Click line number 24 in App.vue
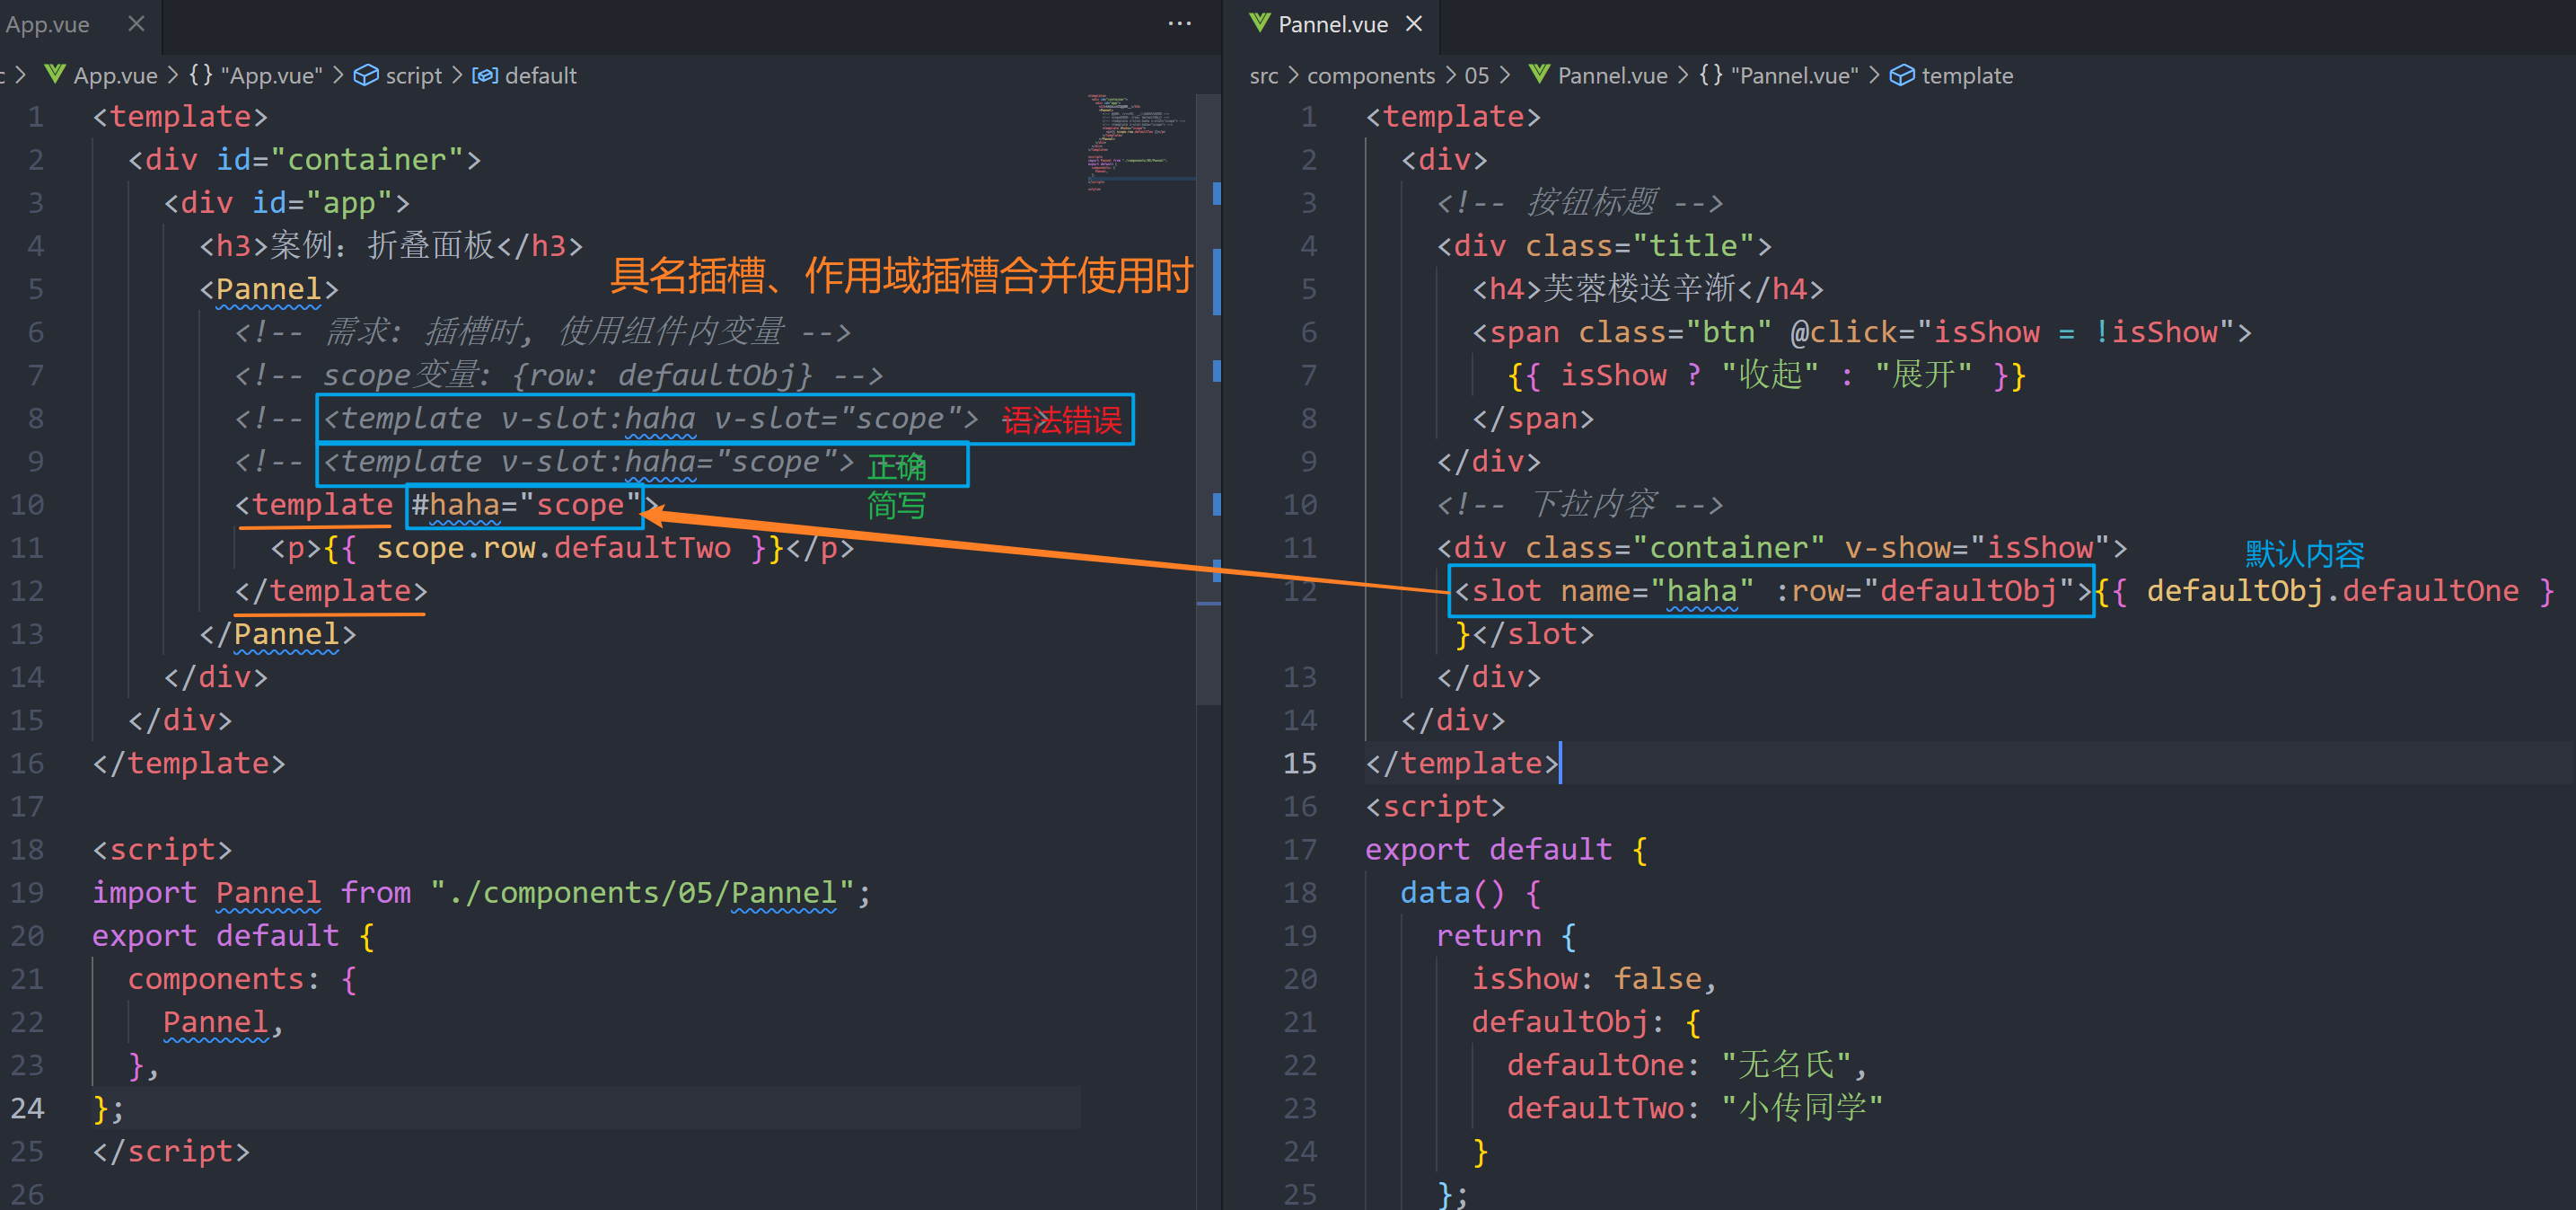 (x=27, y=1108)
